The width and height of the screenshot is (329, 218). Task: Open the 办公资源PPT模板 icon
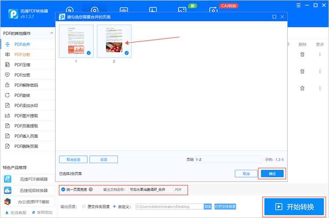[x=8, y=202]
